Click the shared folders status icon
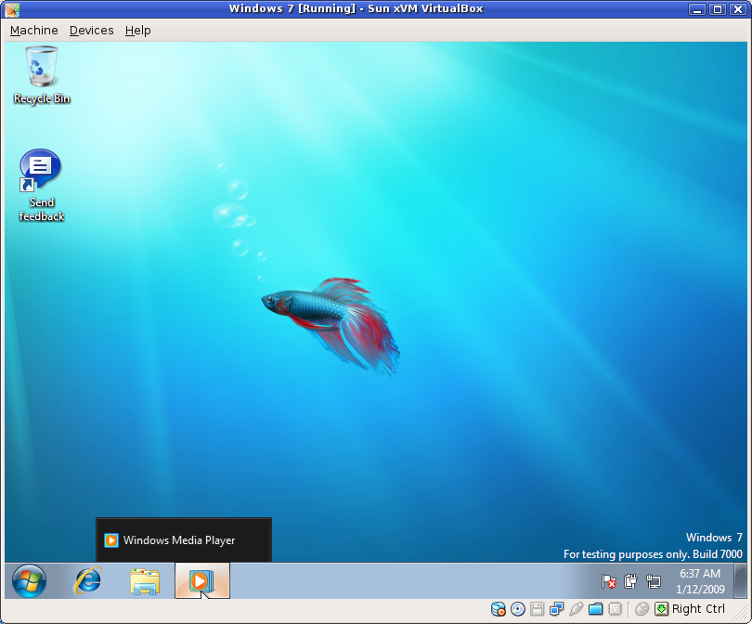The image size is (752, 624). point(595,609)
